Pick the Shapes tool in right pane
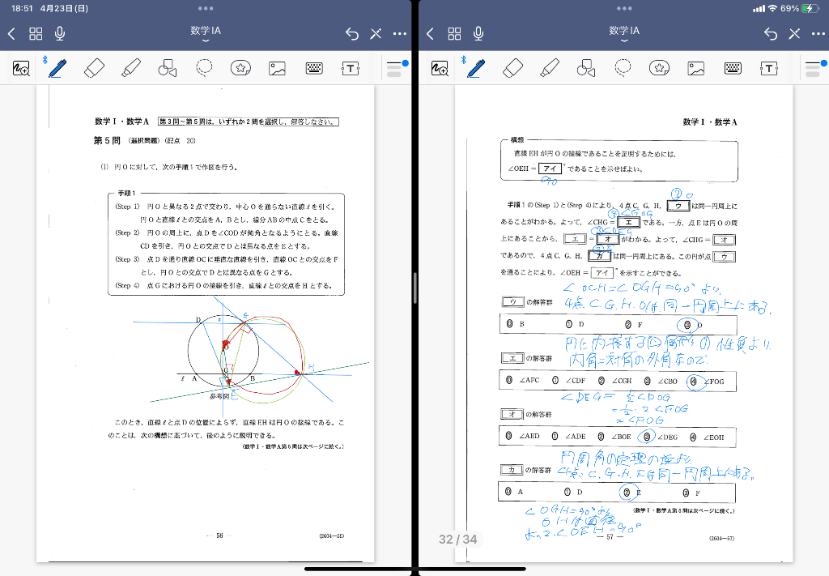Screen dimensions: 829x576 [586, 68]
